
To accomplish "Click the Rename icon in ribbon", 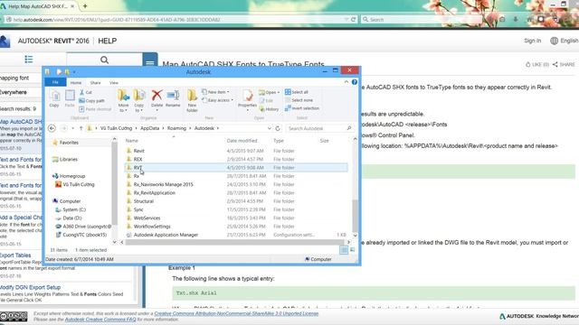I will coord(173,96).
